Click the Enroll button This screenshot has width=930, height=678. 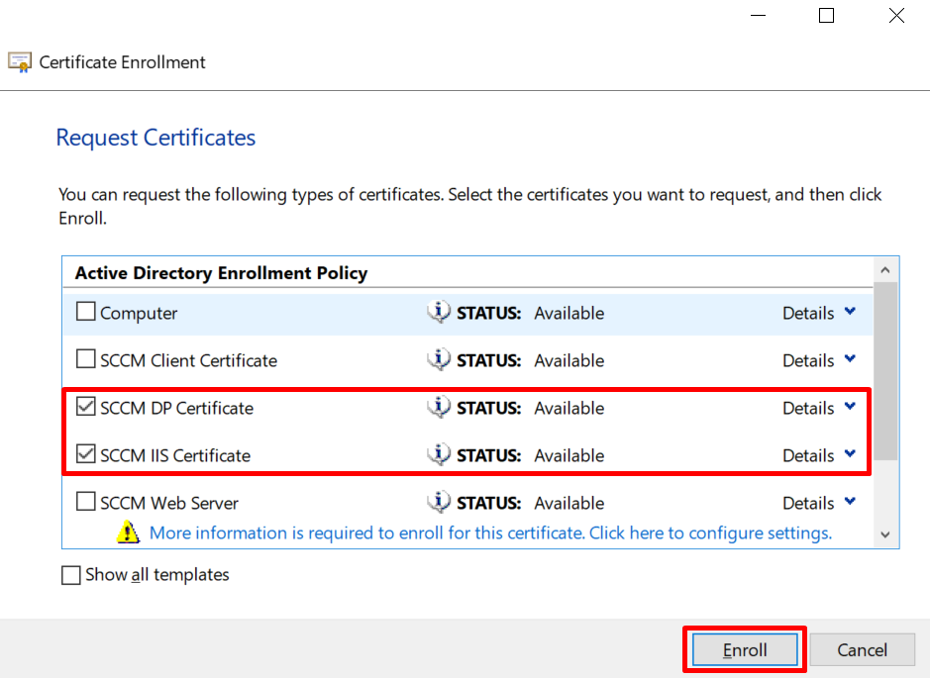tap(745, 649)
